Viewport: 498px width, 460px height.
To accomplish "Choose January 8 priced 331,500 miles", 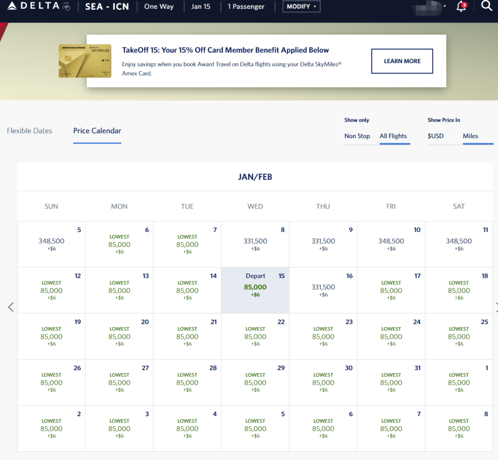I will click(255, 244).
